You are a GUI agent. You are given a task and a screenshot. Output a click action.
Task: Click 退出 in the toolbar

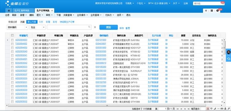tap(128, 15)
